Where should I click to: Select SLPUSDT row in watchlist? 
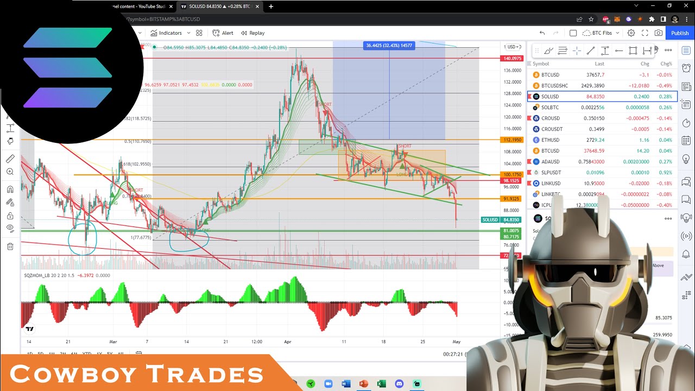click(603, 173)
